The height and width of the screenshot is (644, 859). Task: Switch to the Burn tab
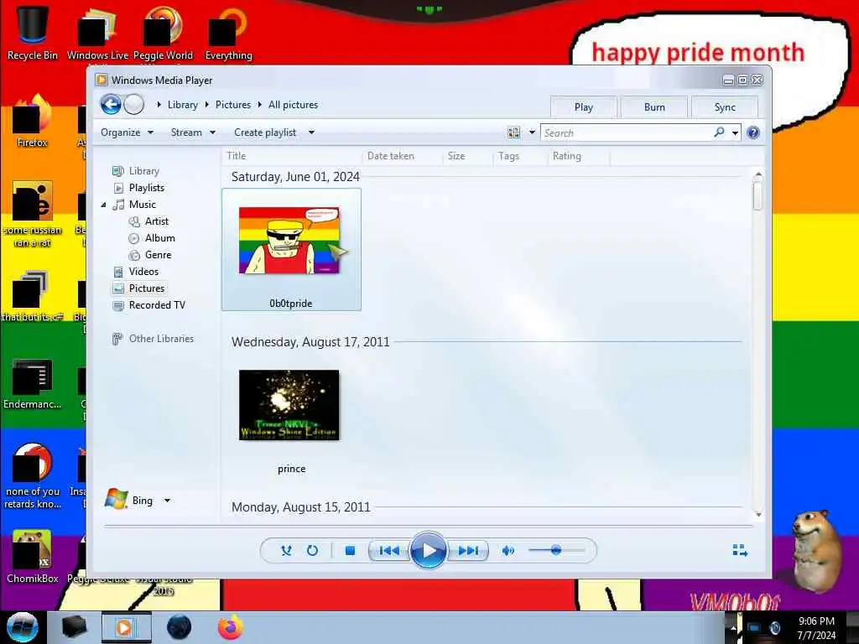click(654, 107)
